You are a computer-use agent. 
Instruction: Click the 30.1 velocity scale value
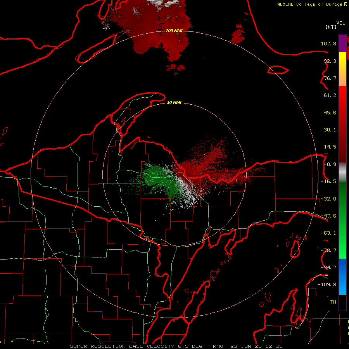click(330, 130)
